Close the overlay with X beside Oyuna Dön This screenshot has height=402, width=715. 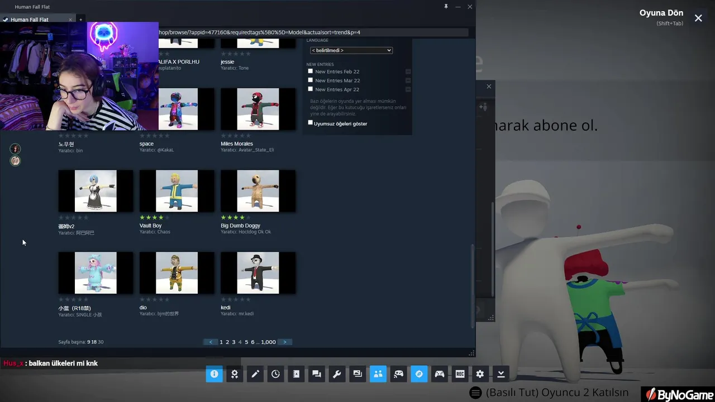pyautogui.click(x=698, y=18)
